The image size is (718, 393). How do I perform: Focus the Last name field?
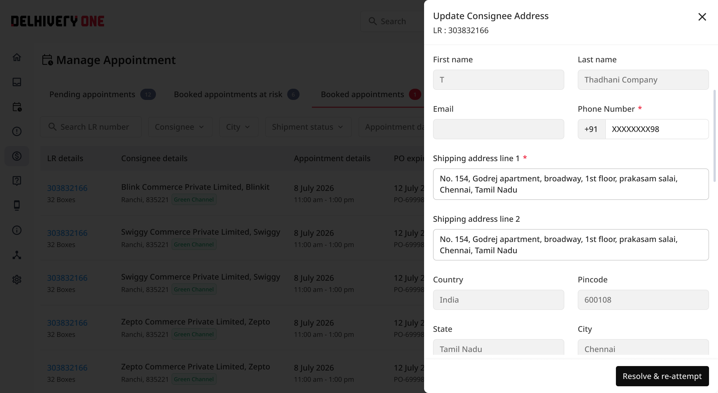643,80
